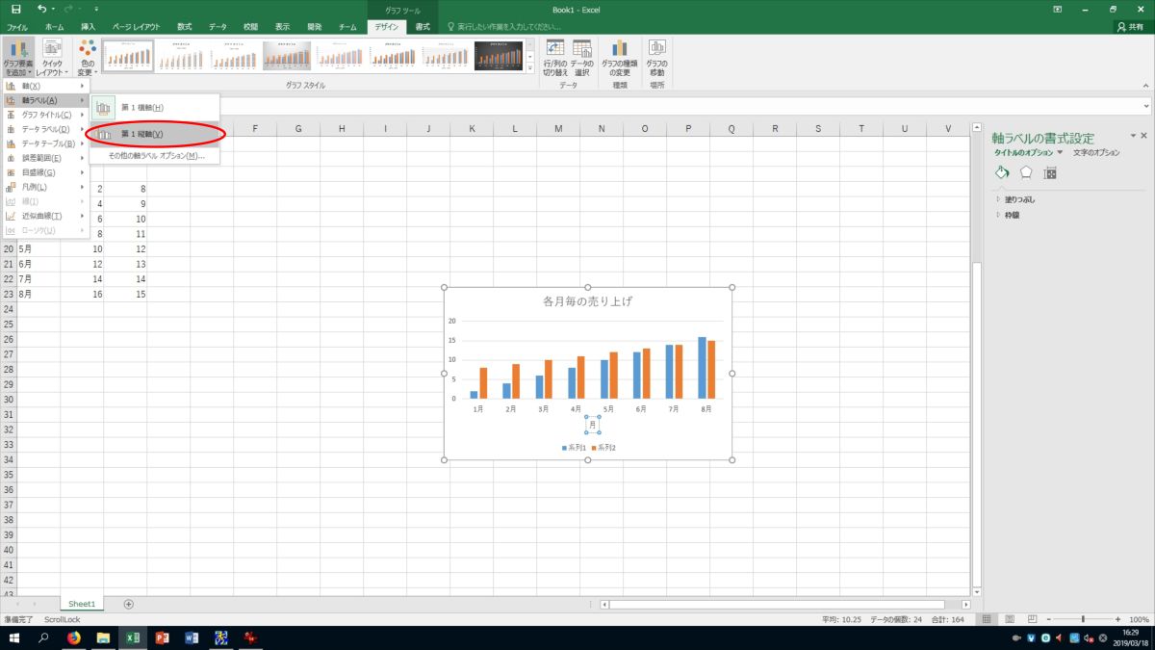
Task: Click the zoom slider handle
Action: pyautogui.click(x=1083, y=619)
